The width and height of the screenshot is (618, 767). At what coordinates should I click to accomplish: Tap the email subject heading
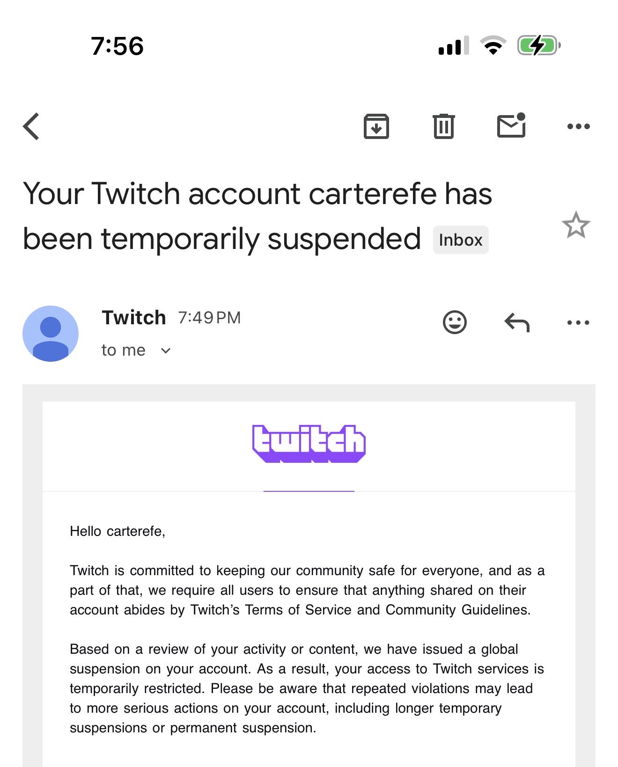click(257, 215)
